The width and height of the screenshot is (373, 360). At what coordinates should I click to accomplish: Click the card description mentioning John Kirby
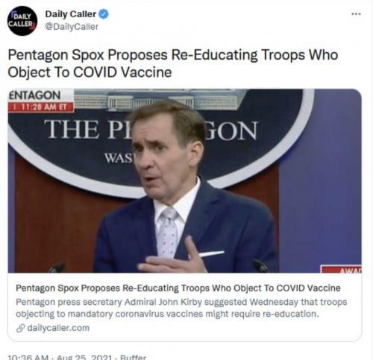click(x=181, y=308)
